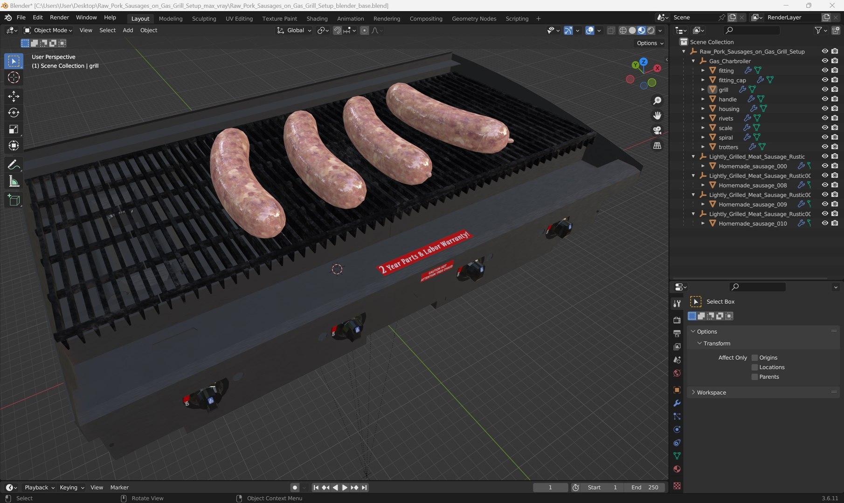Open the Global transform orientation dropdown
This screenshot has height=503, width=844.
[x=294, y=30]
